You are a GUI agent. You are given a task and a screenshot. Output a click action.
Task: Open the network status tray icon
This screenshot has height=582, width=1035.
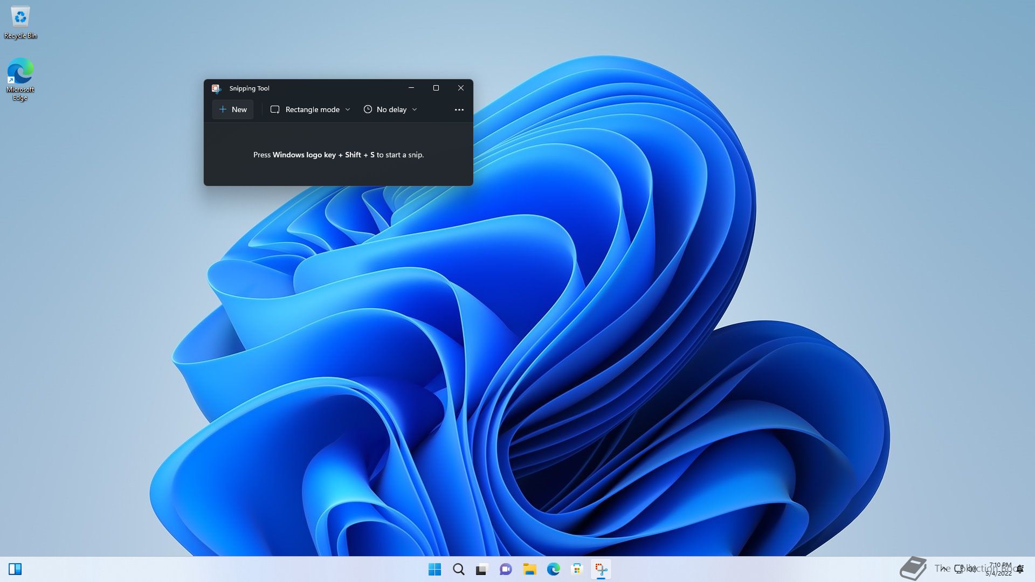point(958,569)
